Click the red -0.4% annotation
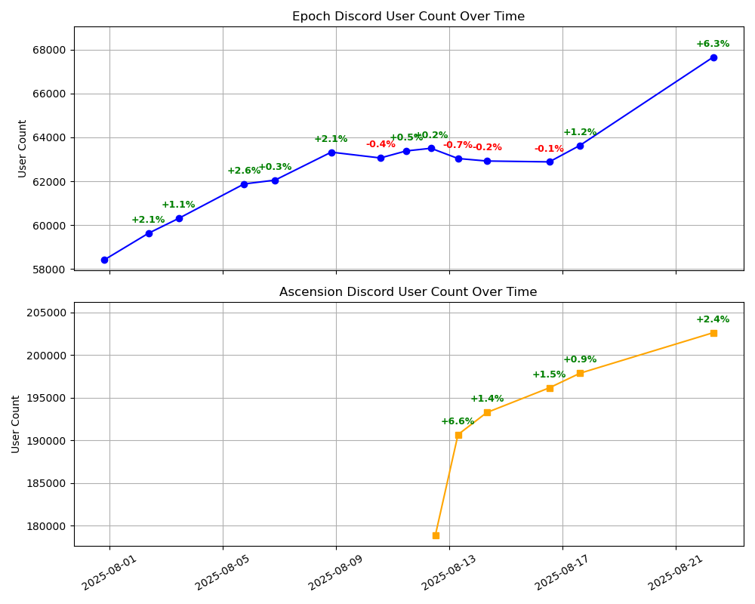The width and height of the screenshot is (755, 604). click(381, 144)
